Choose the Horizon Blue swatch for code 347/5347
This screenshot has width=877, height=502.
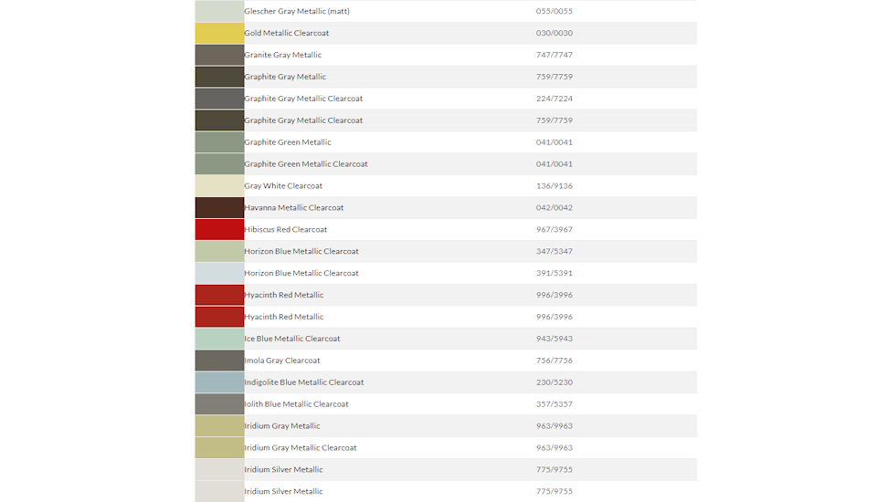coord(219,251)
